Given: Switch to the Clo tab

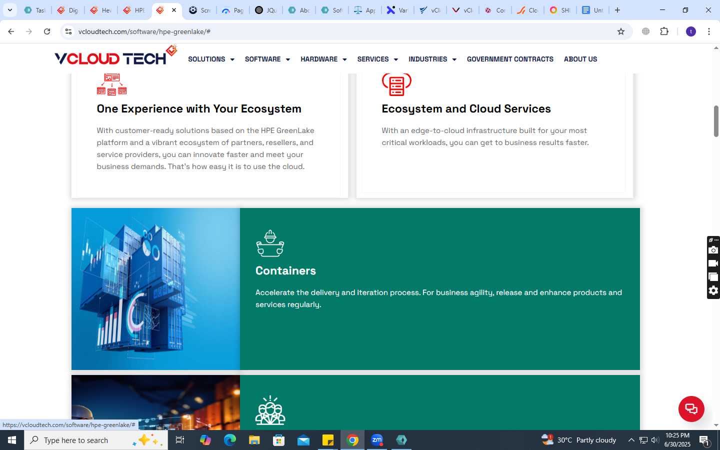Looking at the screenshot, I should (527, 10).
